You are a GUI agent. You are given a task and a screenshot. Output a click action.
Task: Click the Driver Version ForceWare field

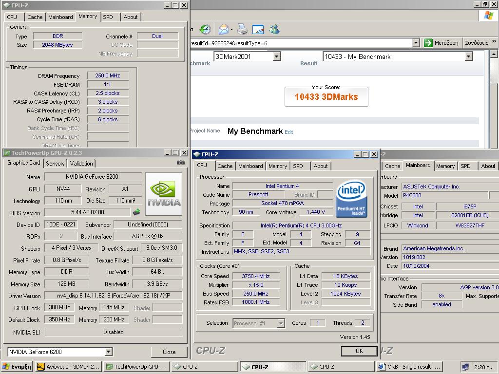click(114, 296)
